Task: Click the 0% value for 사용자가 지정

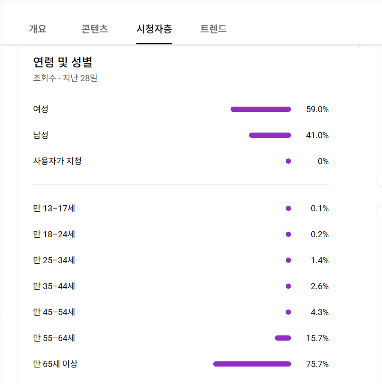Action: (x=323, y=161)
